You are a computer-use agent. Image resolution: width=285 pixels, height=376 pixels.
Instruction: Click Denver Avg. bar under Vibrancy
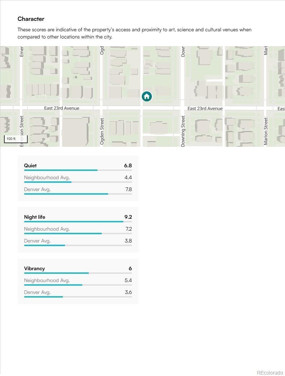[78, 297]
